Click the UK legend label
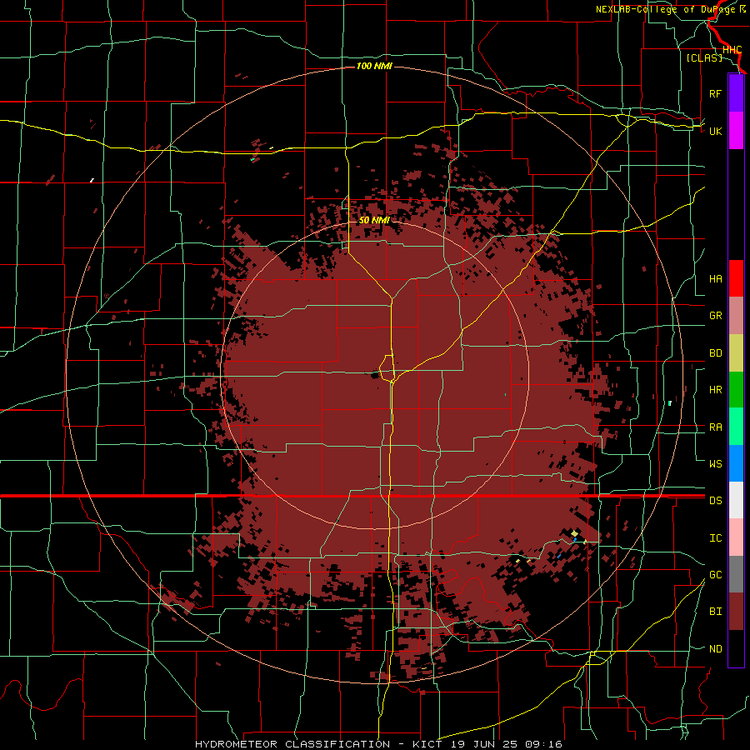Viewport: 750px width, 750px height. coord(715,131)
